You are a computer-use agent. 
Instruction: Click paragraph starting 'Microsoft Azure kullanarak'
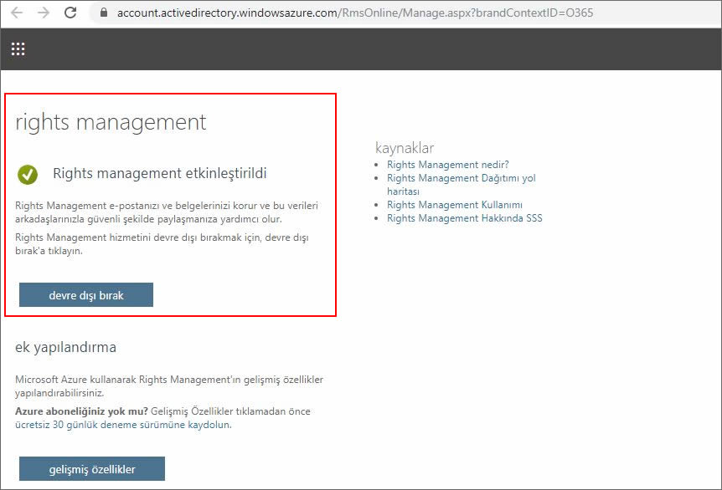tap(169, 386)
